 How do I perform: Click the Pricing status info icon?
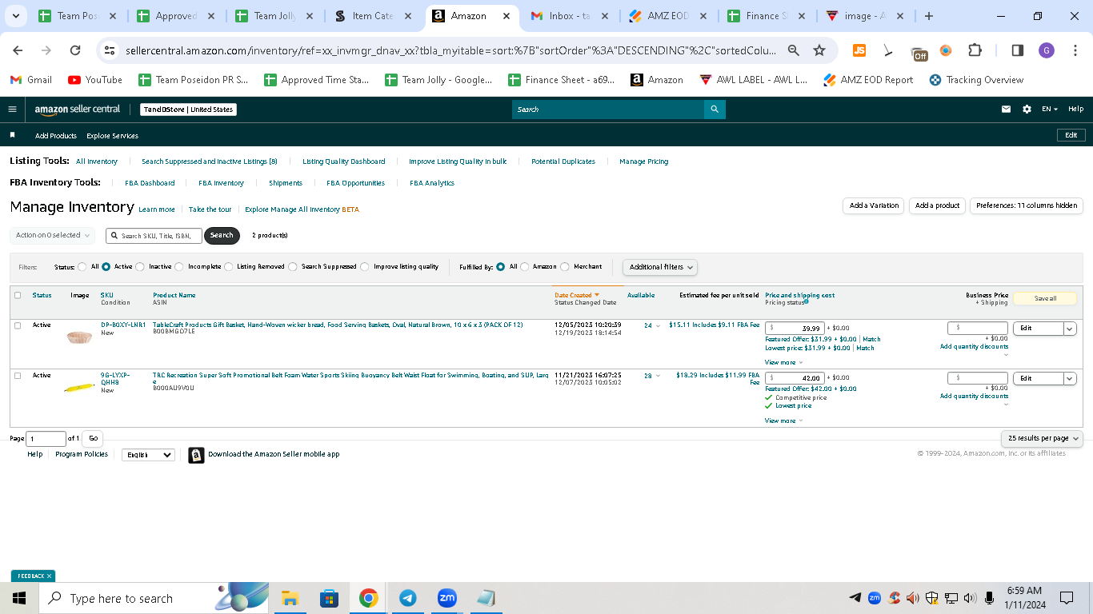coord(806,302)
